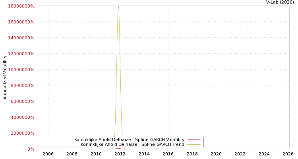Click the 2022 x-axis year label
This screenshot has width=298, height=159.
[x=240, y=154]
